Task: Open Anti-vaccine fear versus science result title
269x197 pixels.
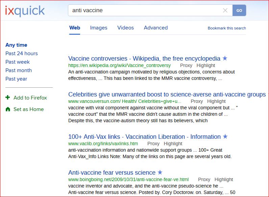Action: 112,172
